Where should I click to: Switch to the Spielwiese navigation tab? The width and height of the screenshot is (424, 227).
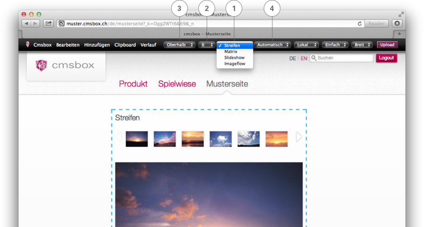click(x=177, y=84)
